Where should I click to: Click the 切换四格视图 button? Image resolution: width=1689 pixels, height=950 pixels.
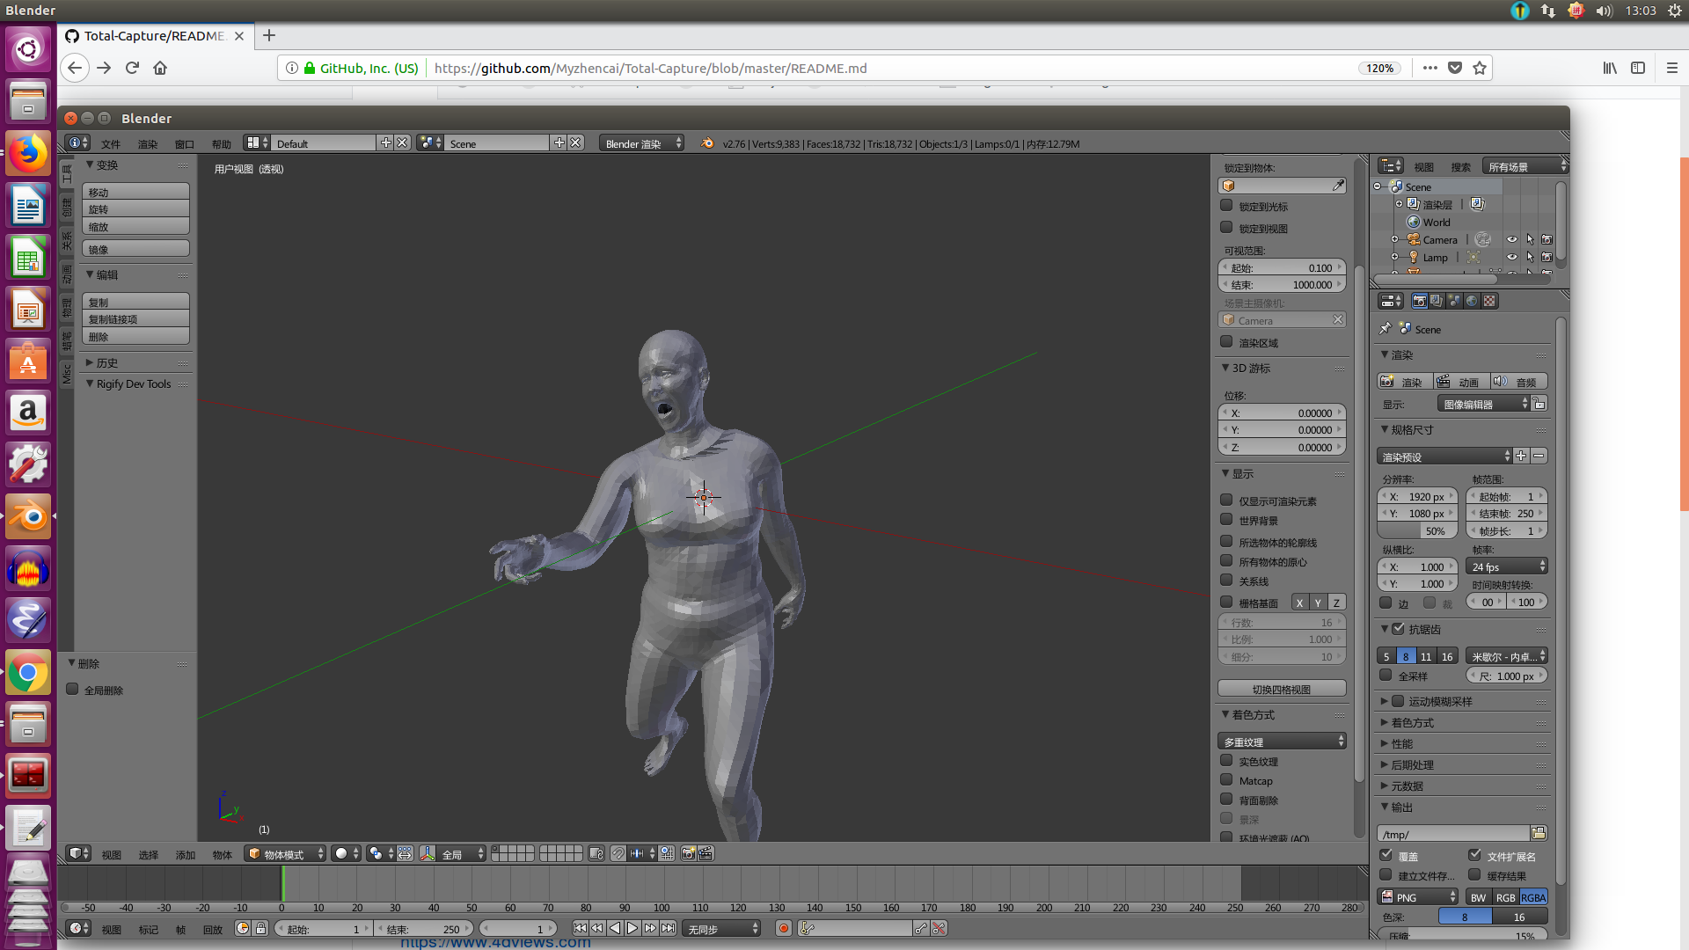[x=1282, y=689]
